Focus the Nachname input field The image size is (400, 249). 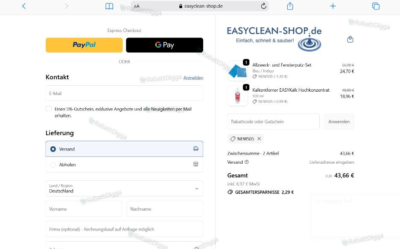(x=165, y=209)
